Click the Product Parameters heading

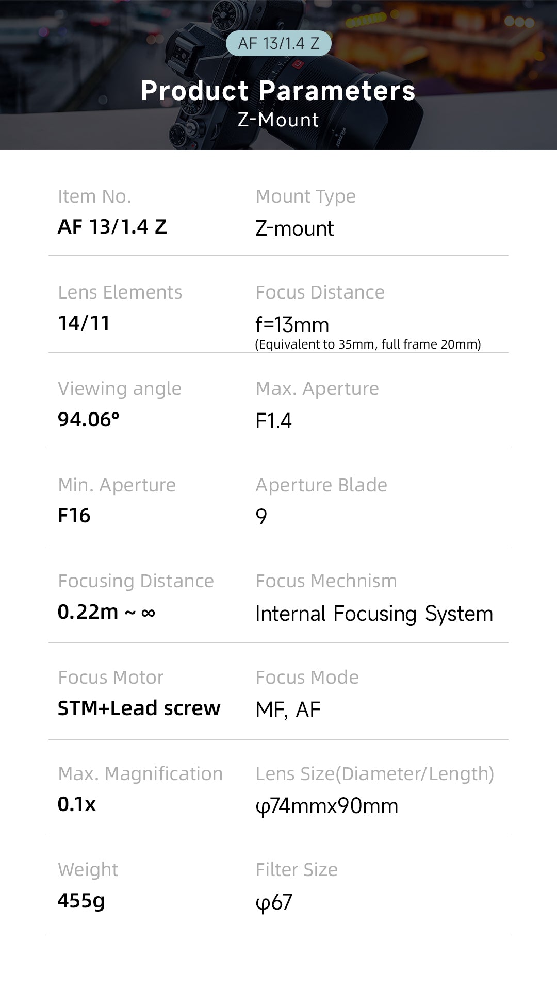tap(278, 91)
